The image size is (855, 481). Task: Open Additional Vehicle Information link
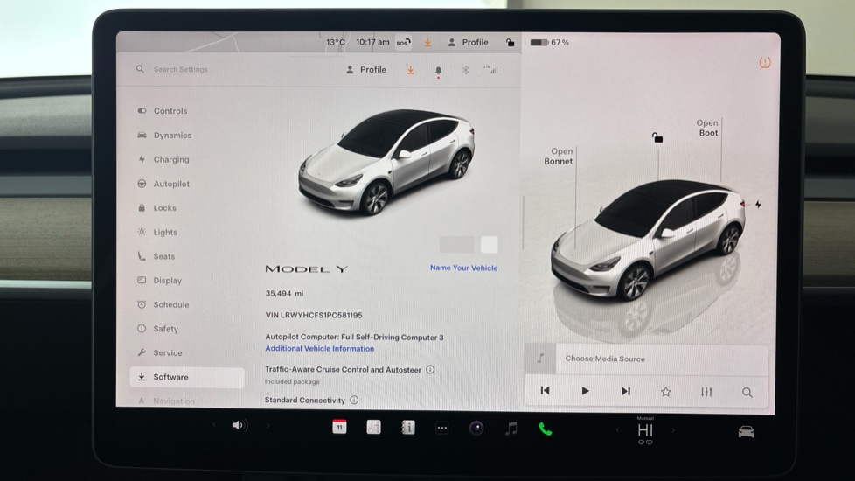point(320,348)
